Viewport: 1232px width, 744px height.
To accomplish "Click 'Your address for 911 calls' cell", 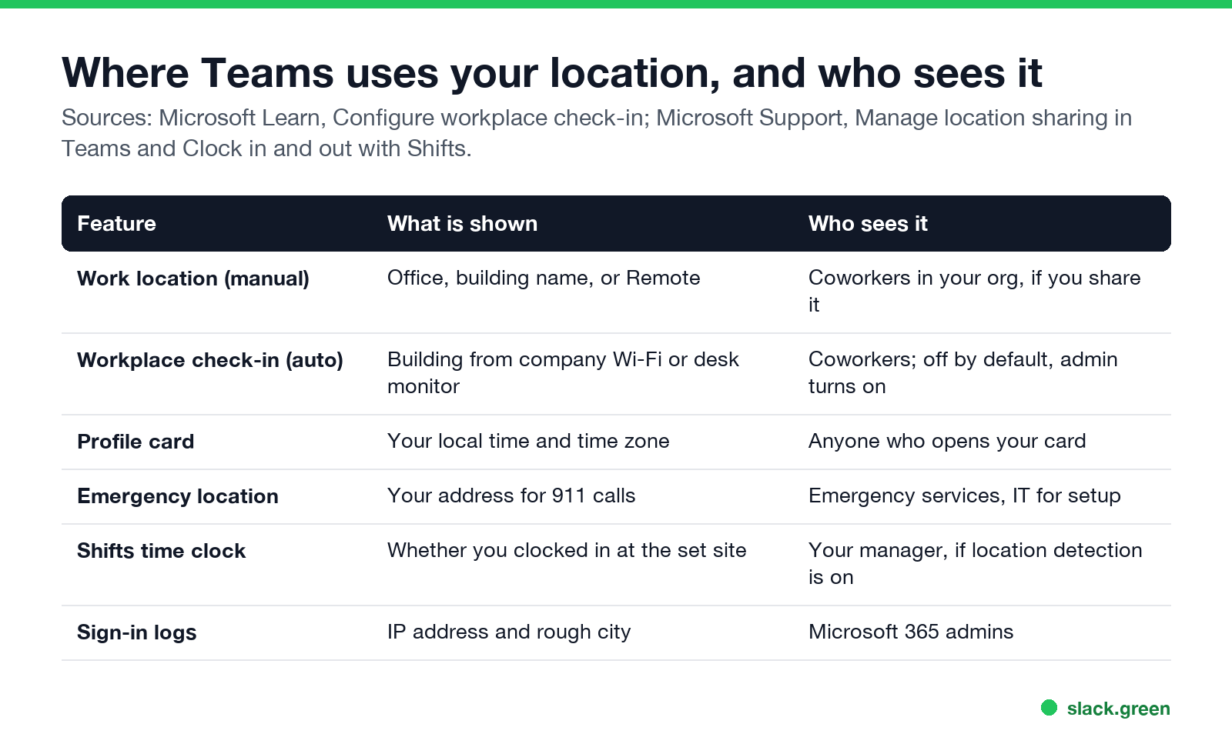I will coord(511,495).
